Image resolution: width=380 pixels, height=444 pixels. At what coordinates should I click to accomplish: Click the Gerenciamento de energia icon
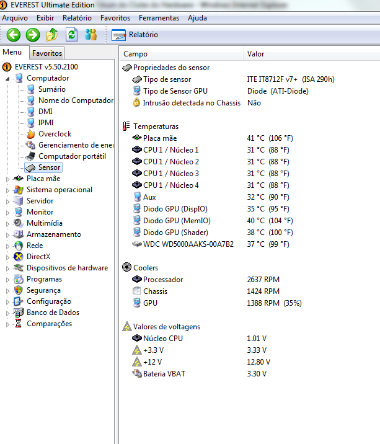click(x=30, y=145)
